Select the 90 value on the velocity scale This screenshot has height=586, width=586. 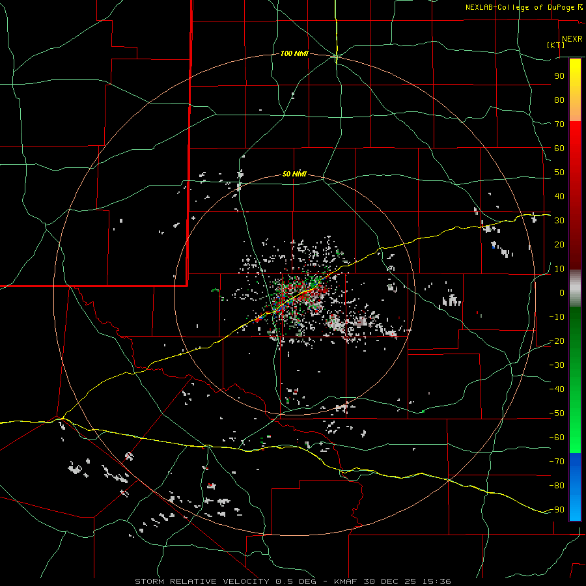[x=559, y=76]
